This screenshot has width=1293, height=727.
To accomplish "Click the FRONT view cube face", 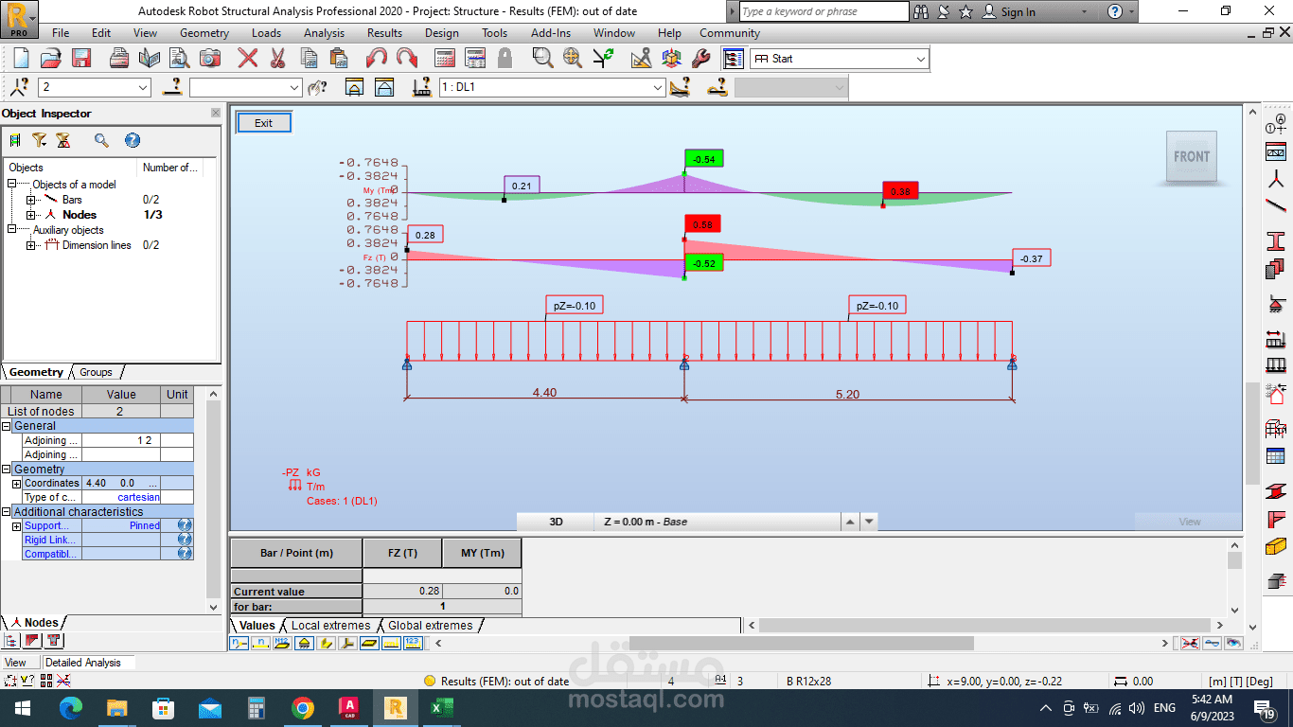I will [x=1192, y=157].
